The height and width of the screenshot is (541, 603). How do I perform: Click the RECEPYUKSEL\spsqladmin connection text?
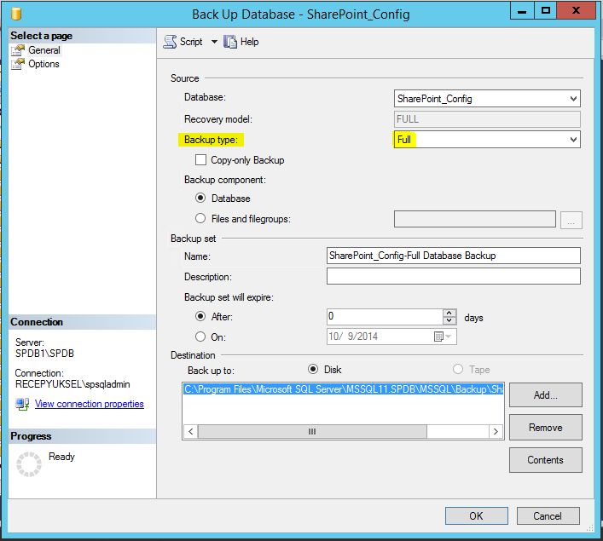pyautogui.click(x=72, y=384)
